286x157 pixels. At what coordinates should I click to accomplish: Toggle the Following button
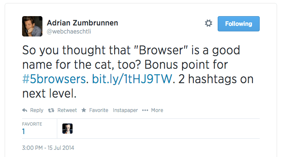[x=238, y=24]
